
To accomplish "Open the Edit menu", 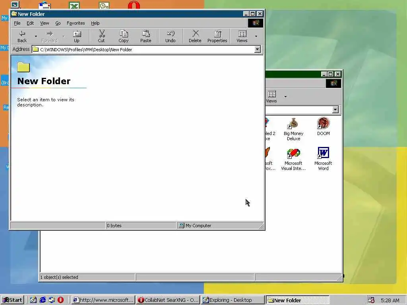I will point(30,23).
